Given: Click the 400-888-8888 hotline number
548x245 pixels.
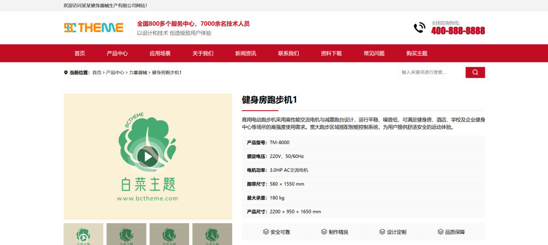Looking at the screenshot, I should click(x=458, y=30).
